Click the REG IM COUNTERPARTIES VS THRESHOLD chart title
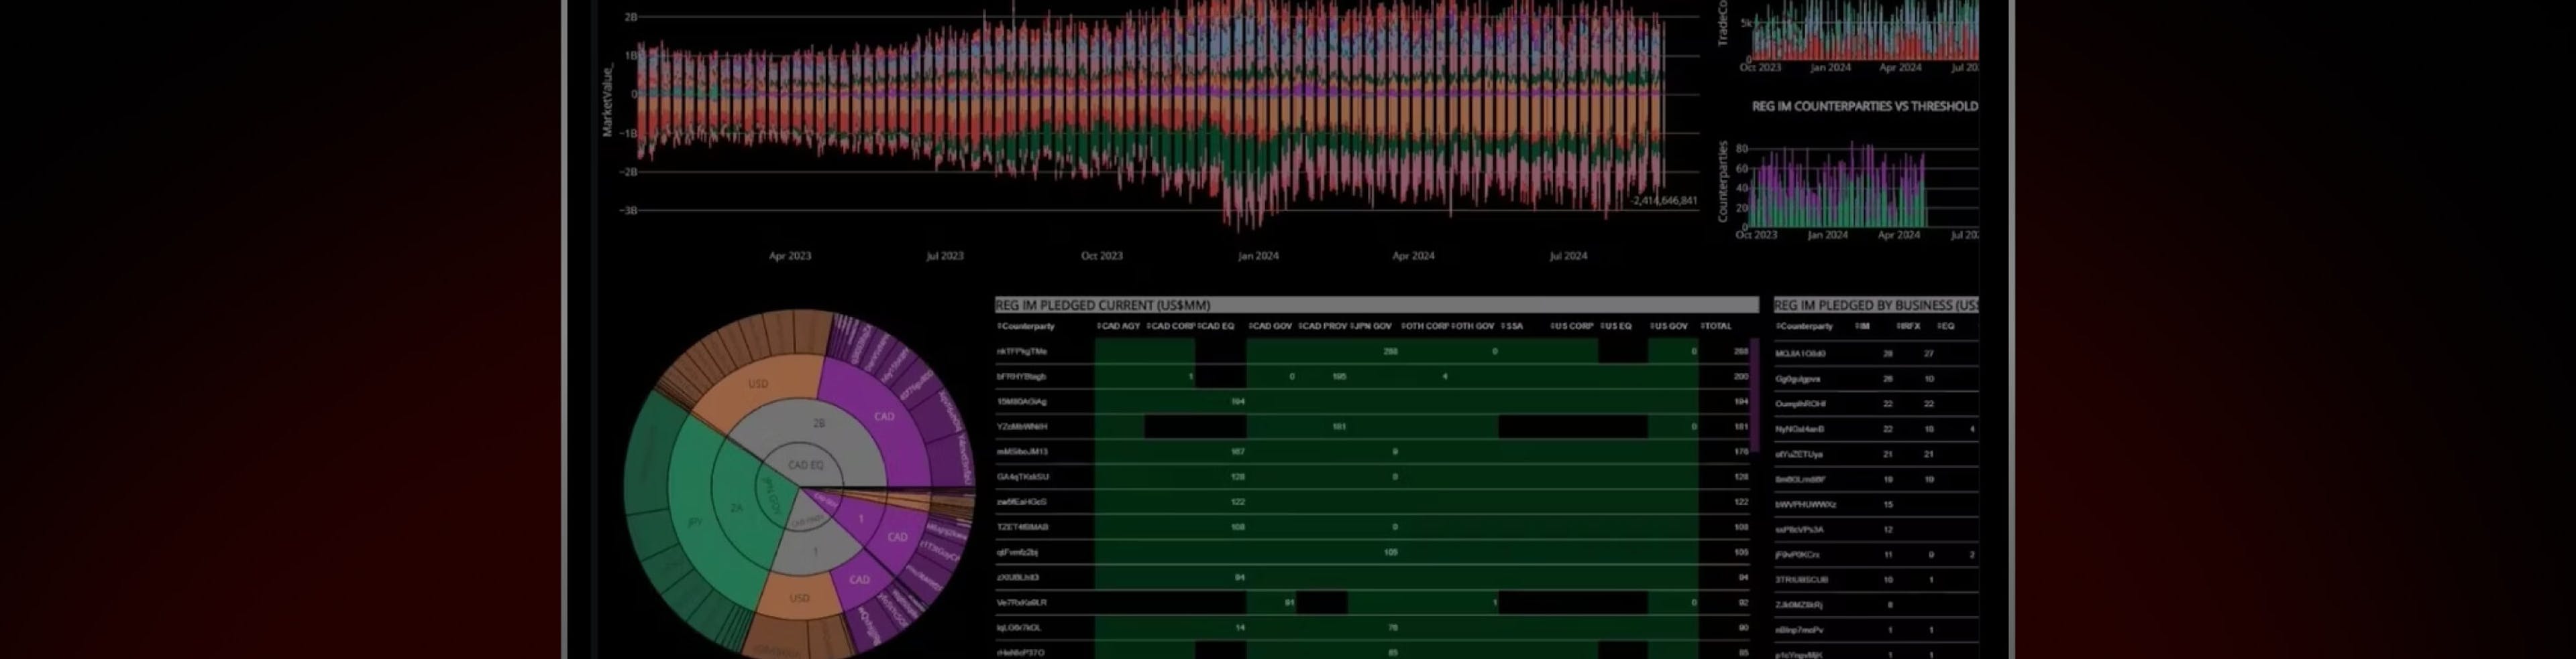 pos(1865,106)
